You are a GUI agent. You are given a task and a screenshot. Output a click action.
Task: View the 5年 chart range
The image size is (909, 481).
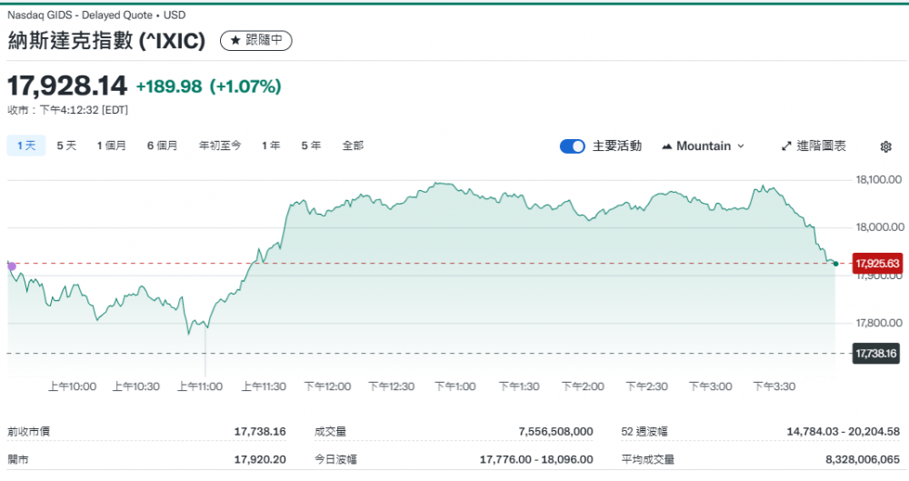point(311,145)
